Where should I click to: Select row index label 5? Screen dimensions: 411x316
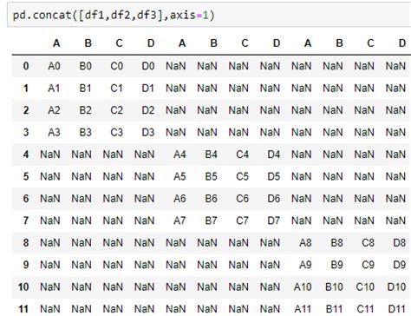pos(26,176)
